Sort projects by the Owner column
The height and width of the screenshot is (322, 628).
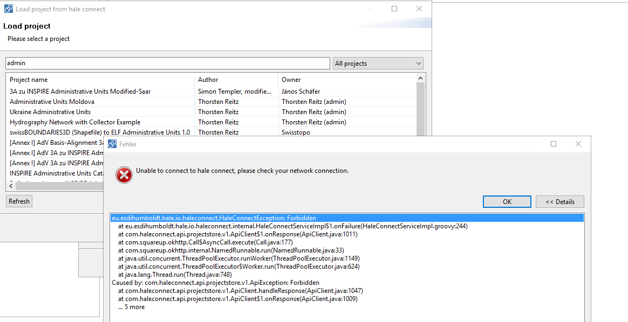click(294, 79)
